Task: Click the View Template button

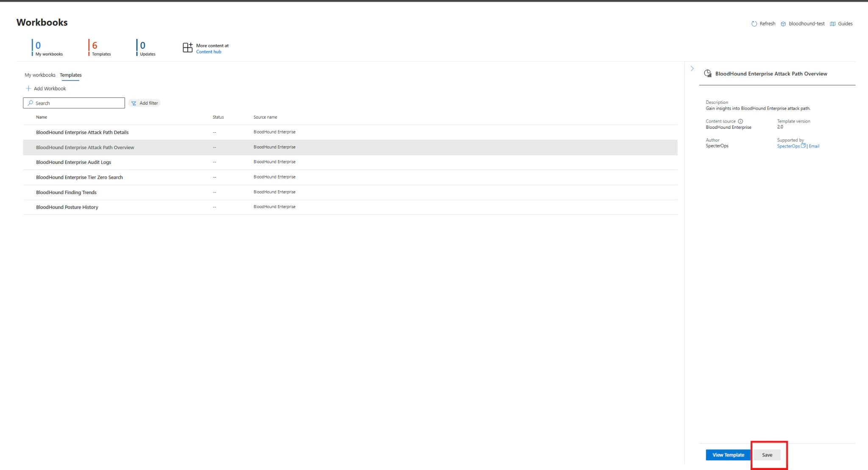Action: (x=728, y=455)
